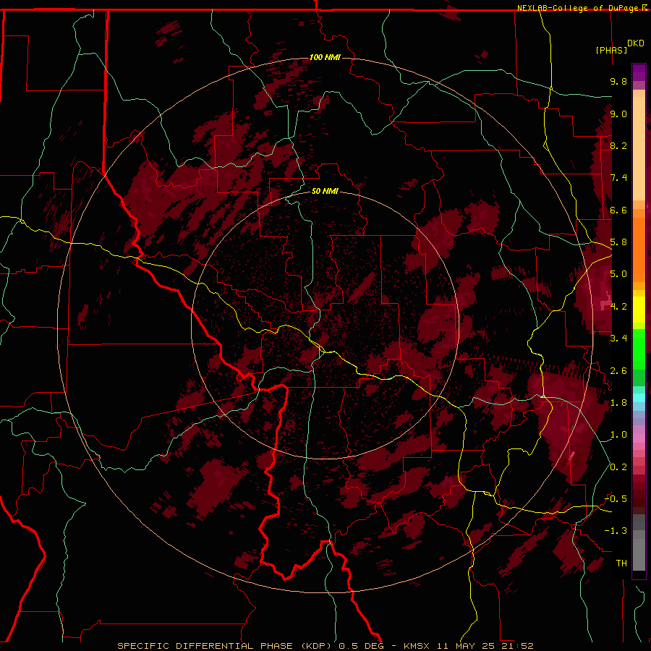Select the 2.6 value on the color scale
Screen dimensions: 651x651
[x=618, y=371]
